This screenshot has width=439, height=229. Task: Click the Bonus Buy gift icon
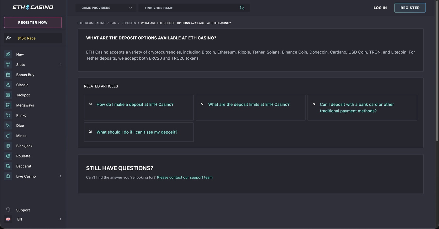(8, 75)
